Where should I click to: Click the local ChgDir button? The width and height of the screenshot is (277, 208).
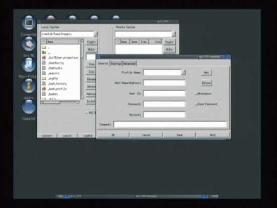(x=91, y=42)
